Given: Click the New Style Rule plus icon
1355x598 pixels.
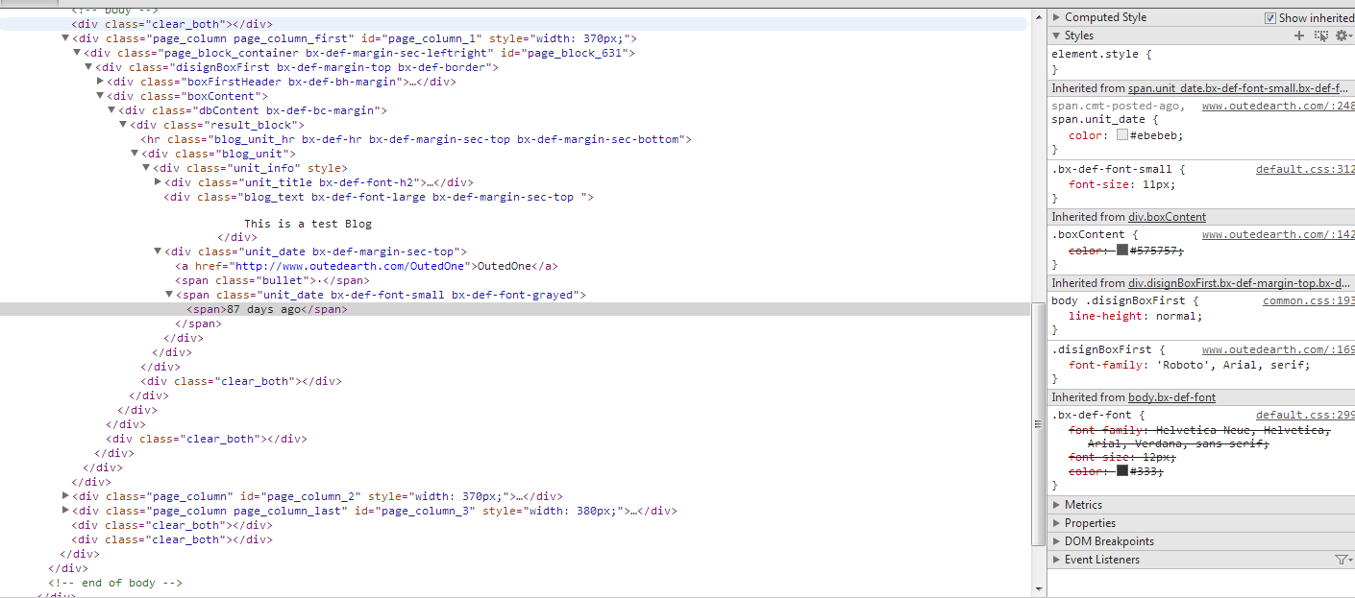Looking at the screenshot, I should [x=1299, y=36].
